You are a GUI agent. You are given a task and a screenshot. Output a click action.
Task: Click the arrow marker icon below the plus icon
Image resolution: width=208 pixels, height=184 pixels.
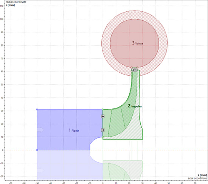coord(102,130)
